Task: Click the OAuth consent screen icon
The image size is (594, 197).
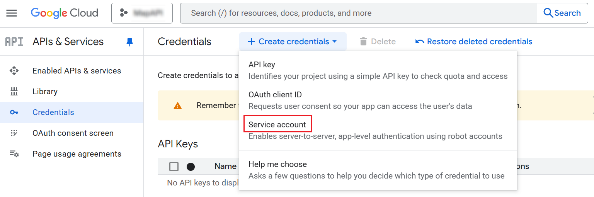Action: 14,133
